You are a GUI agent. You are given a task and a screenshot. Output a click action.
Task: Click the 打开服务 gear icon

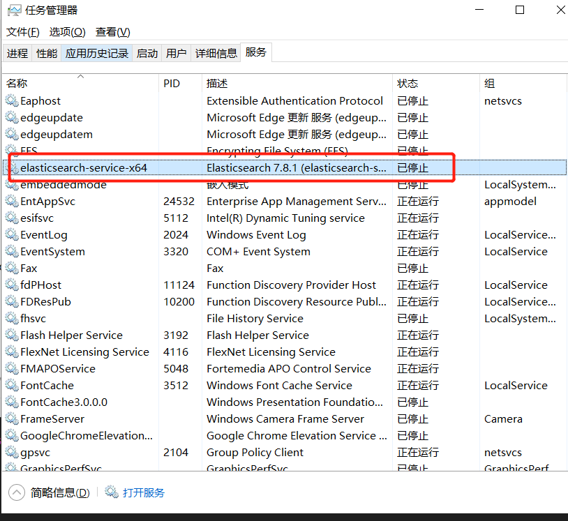click(112, 492)
